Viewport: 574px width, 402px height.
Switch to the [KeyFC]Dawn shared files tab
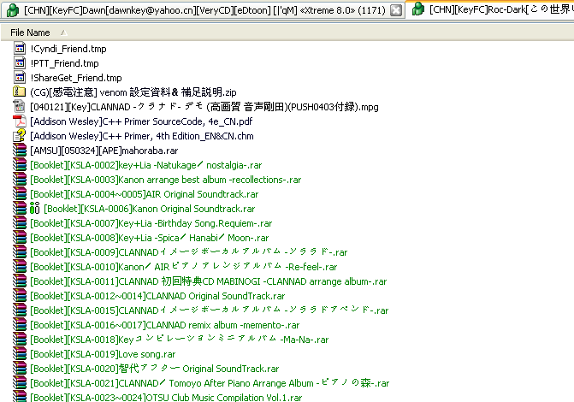pos(204,10)
